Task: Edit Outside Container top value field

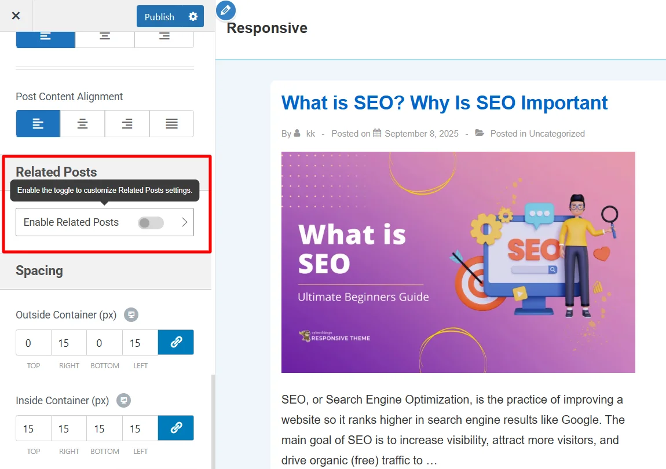Action: (x=34, y=343)
